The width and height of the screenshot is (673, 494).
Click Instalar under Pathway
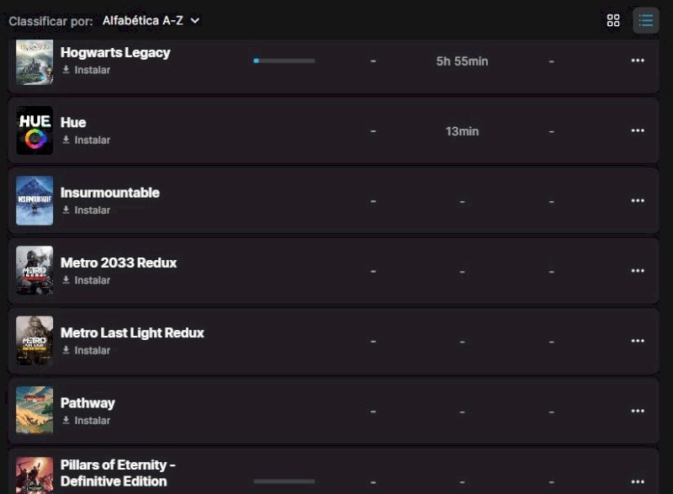(x=87, y=420)
